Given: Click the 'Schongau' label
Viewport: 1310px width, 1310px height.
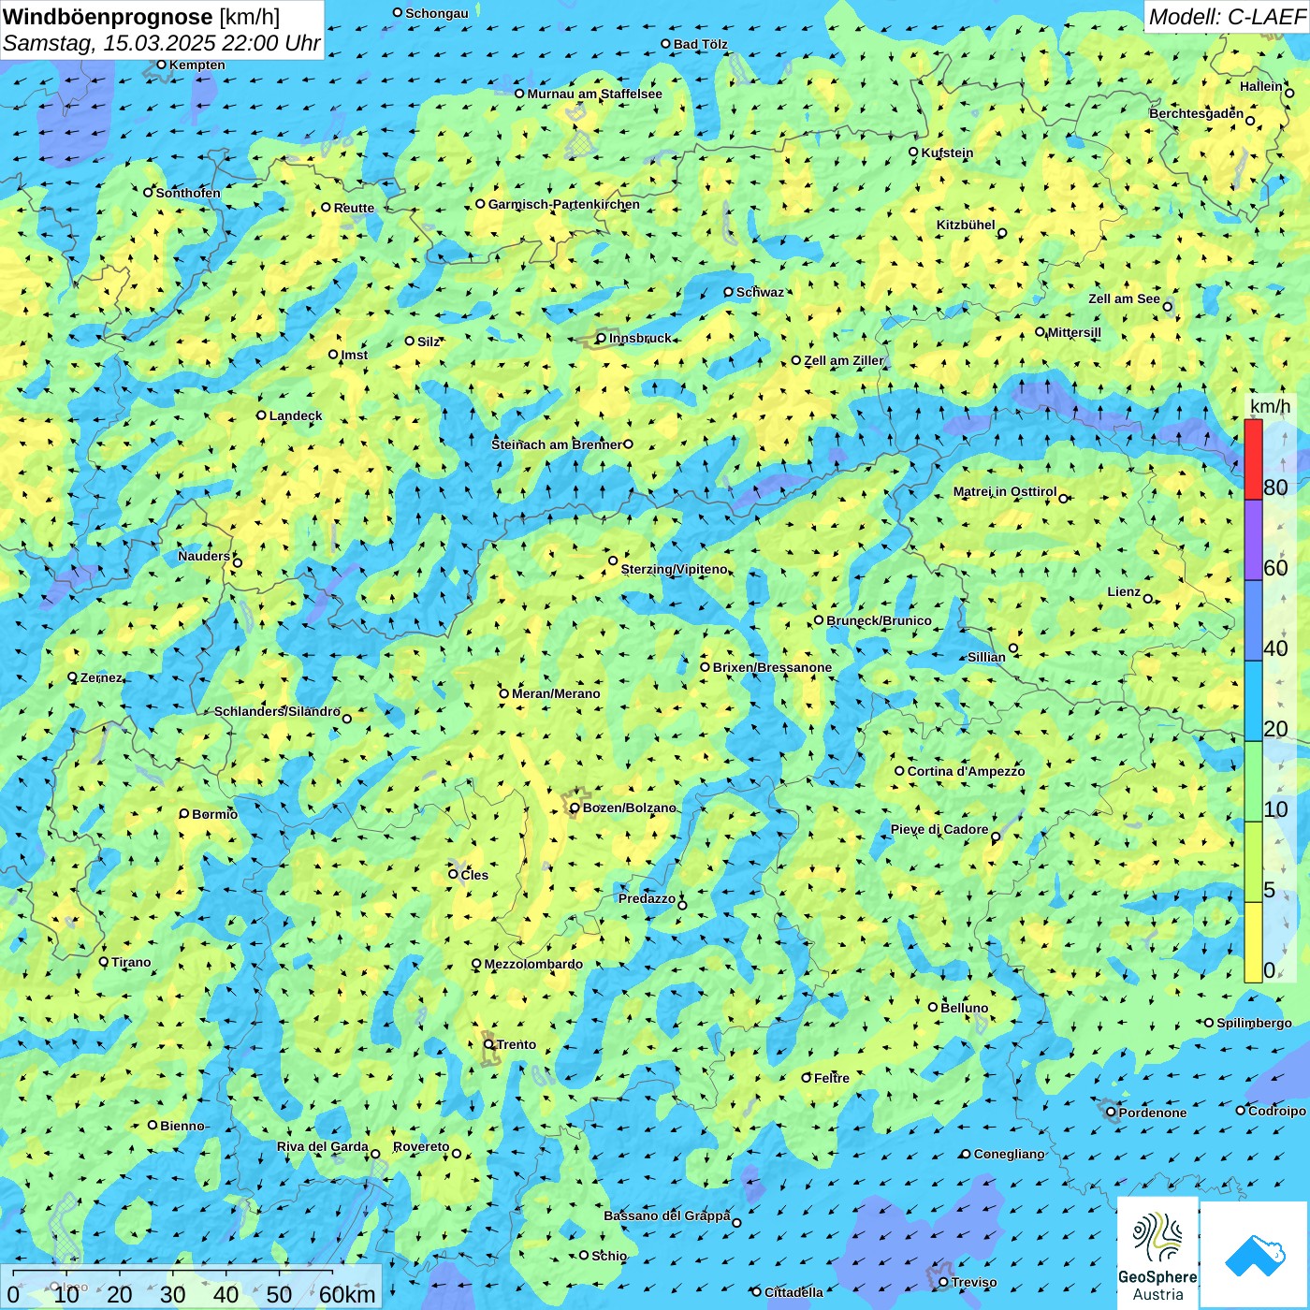Looking at the screenshot, I should (x=437, y=13).
